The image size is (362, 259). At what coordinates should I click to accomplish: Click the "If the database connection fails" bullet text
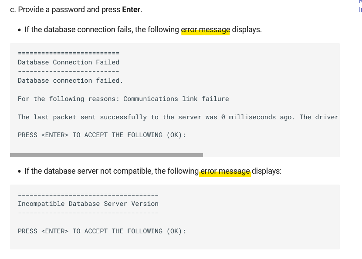coord(143,30)
